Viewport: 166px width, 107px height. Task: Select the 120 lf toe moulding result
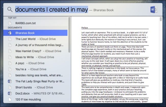tap(35, 99)
